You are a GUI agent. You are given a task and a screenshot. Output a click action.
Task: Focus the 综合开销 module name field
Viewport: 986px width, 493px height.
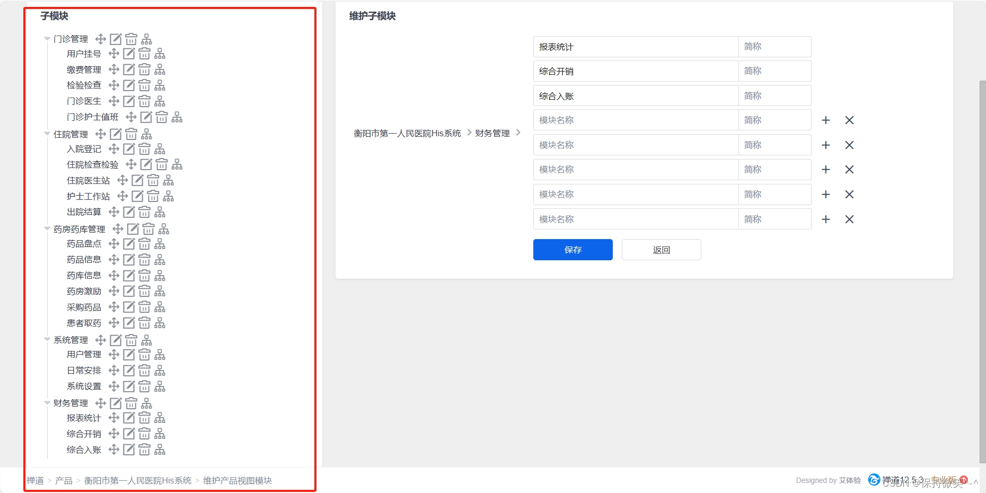coord(636,71)
